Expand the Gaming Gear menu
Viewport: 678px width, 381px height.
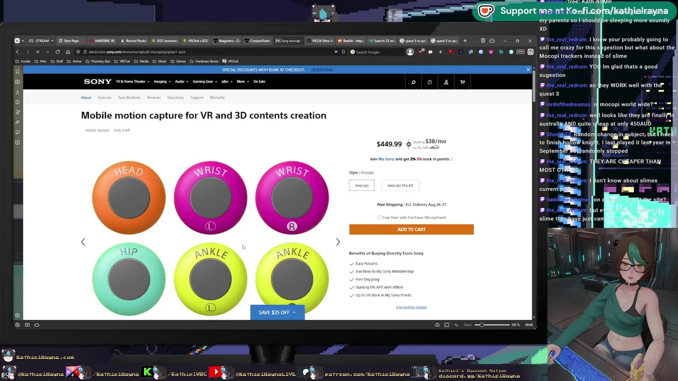tap(204, 81)
